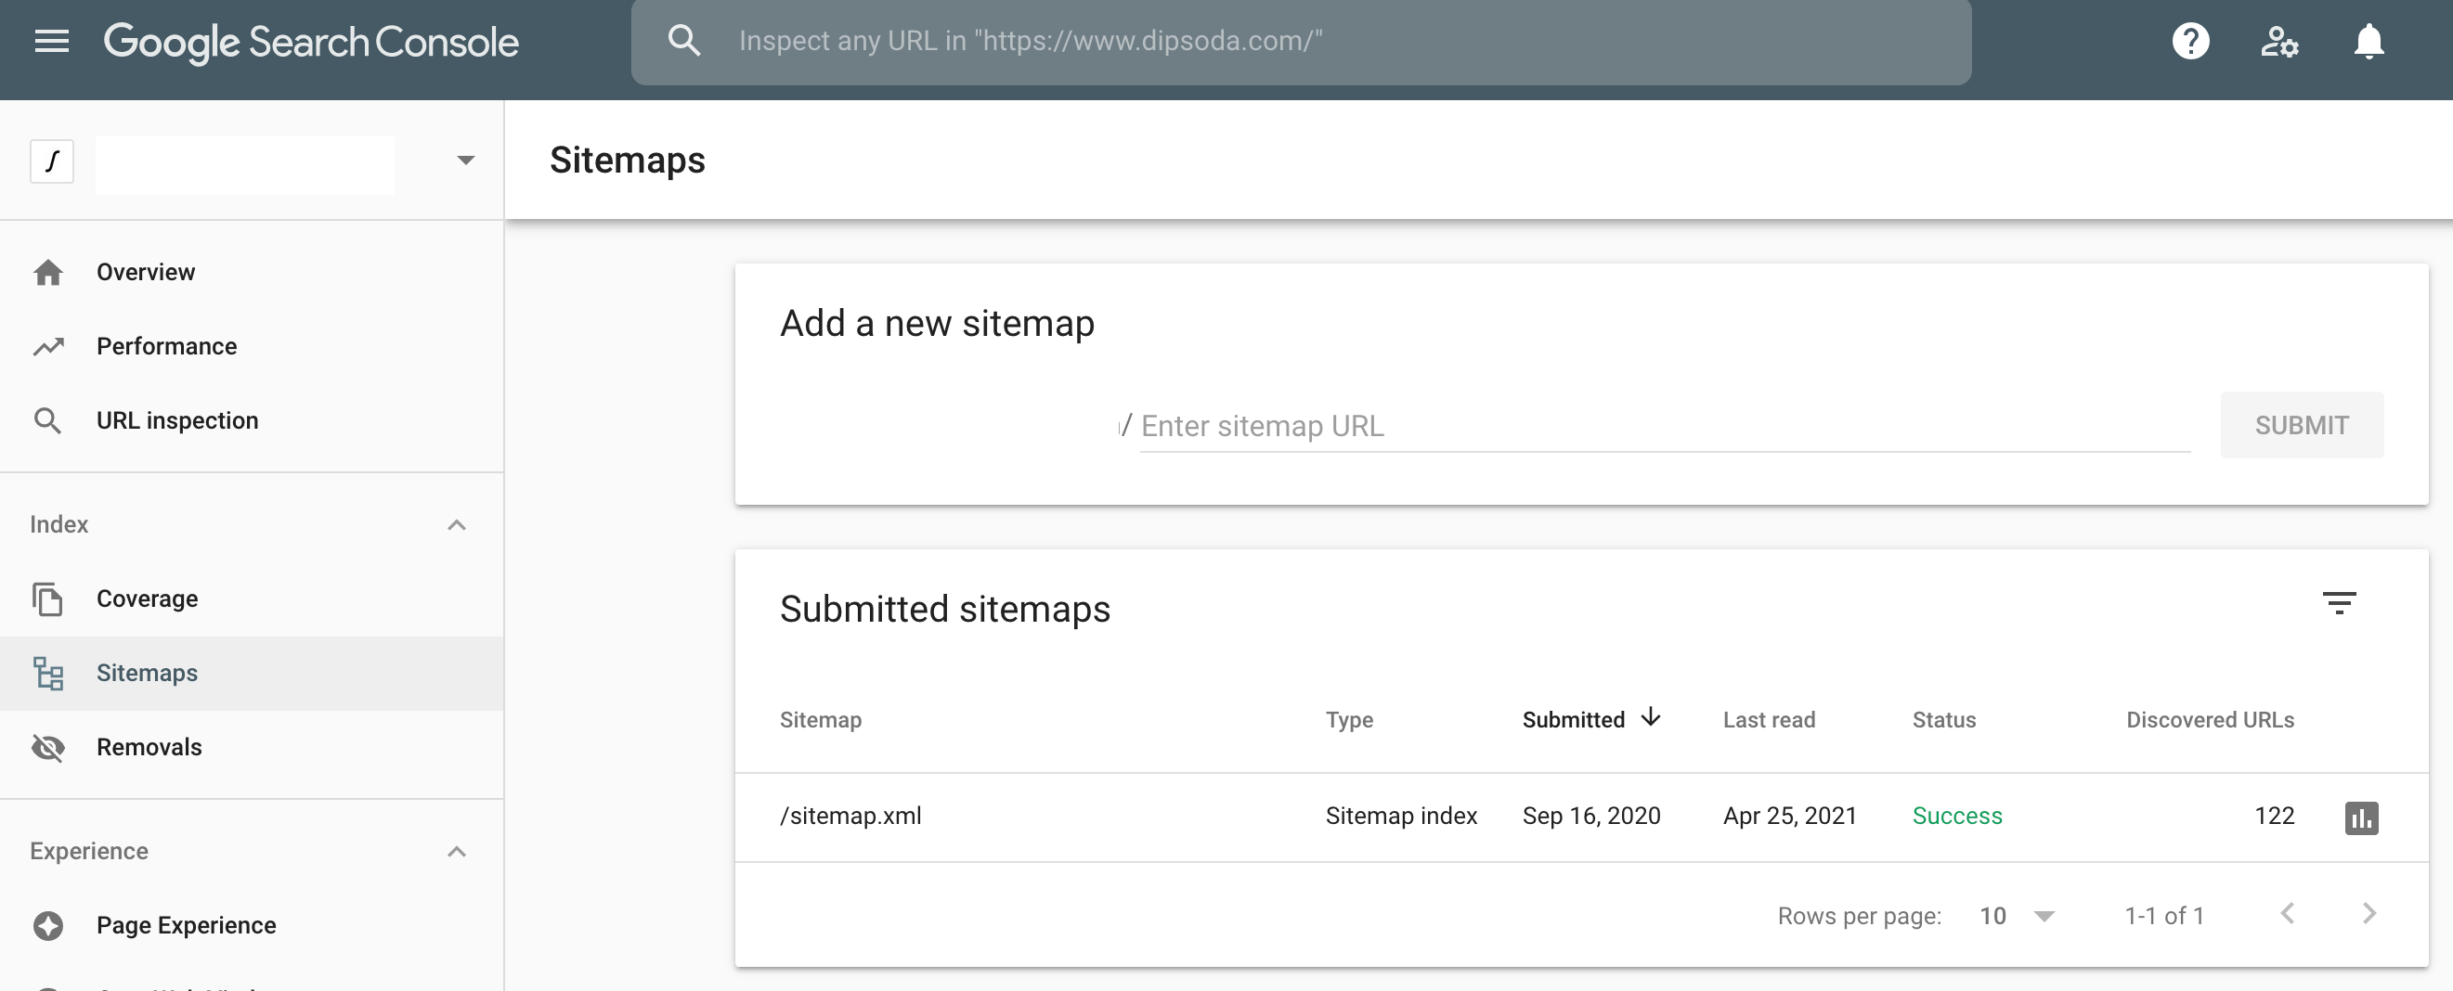The height and width of the screenshot is (991, 2453).
Task: Go to next page of sitemaps
Action: pos(2369,914)
